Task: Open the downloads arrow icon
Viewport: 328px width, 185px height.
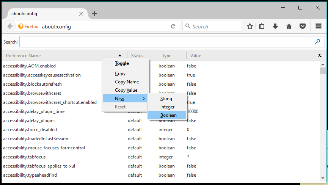Action: click(x=275, y=27)
